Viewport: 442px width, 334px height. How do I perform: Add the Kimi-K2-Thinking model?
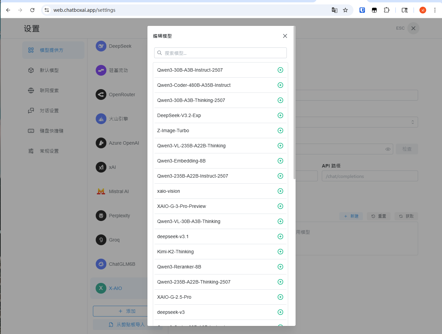[x=280, y=252]
